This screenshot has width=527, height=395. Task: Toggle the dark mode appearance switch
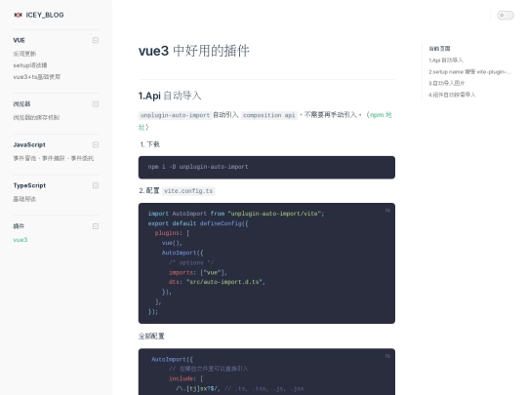(506, 15)
